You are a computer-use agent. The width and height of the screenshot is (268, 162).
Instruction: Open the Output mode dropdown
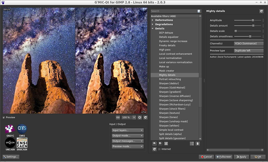127,136
